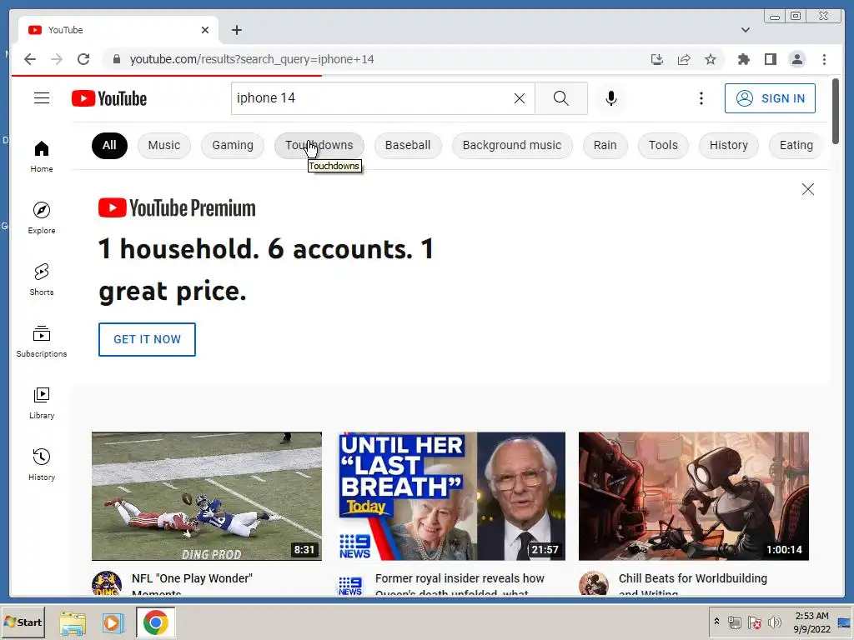This screenshot has height=640, width=854.
Task: Dismiss the YouTube Premium banner
Action: 807,189
